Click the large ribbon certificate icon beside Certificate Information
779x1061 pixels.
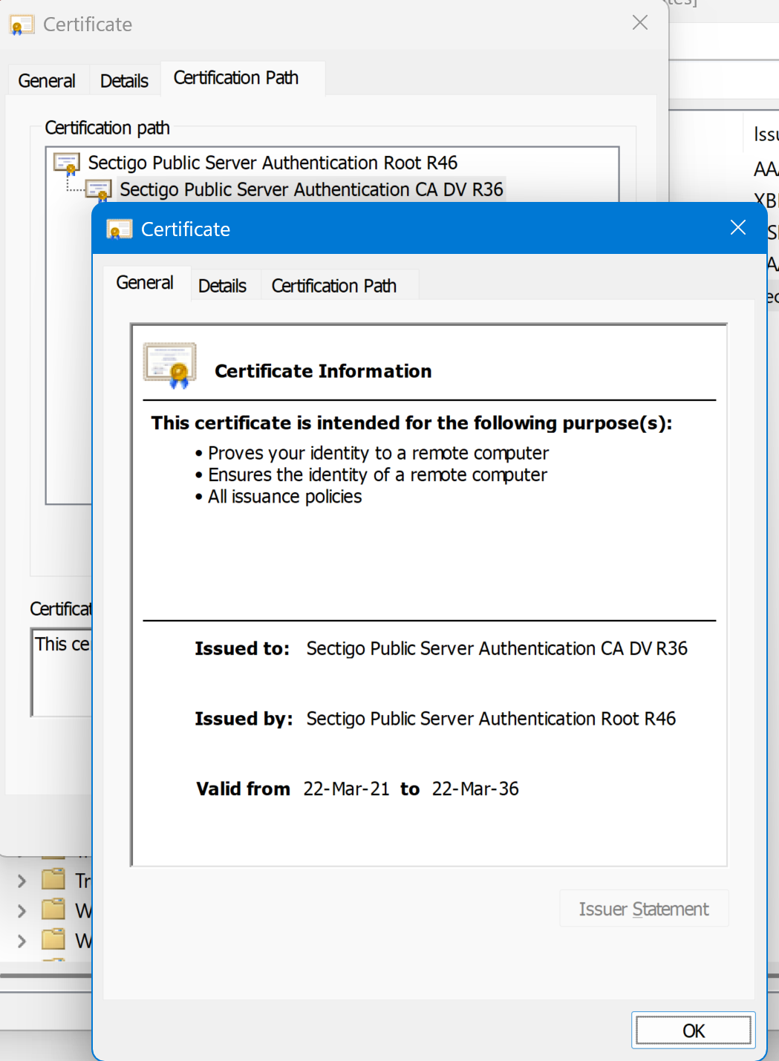point(170,365)
